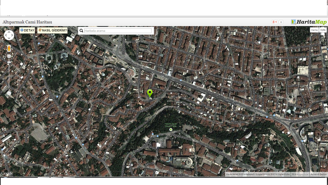Click the Kullanım Şartları link in footer
328x185 pixels.
coord(318,174)
